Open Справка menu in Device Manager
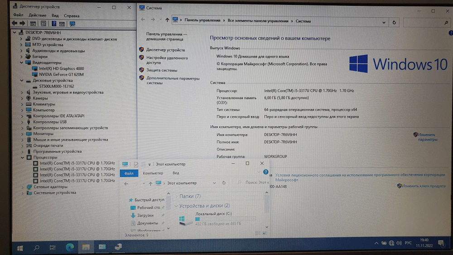The image size is (453, 255). click(x=72, y=16)
